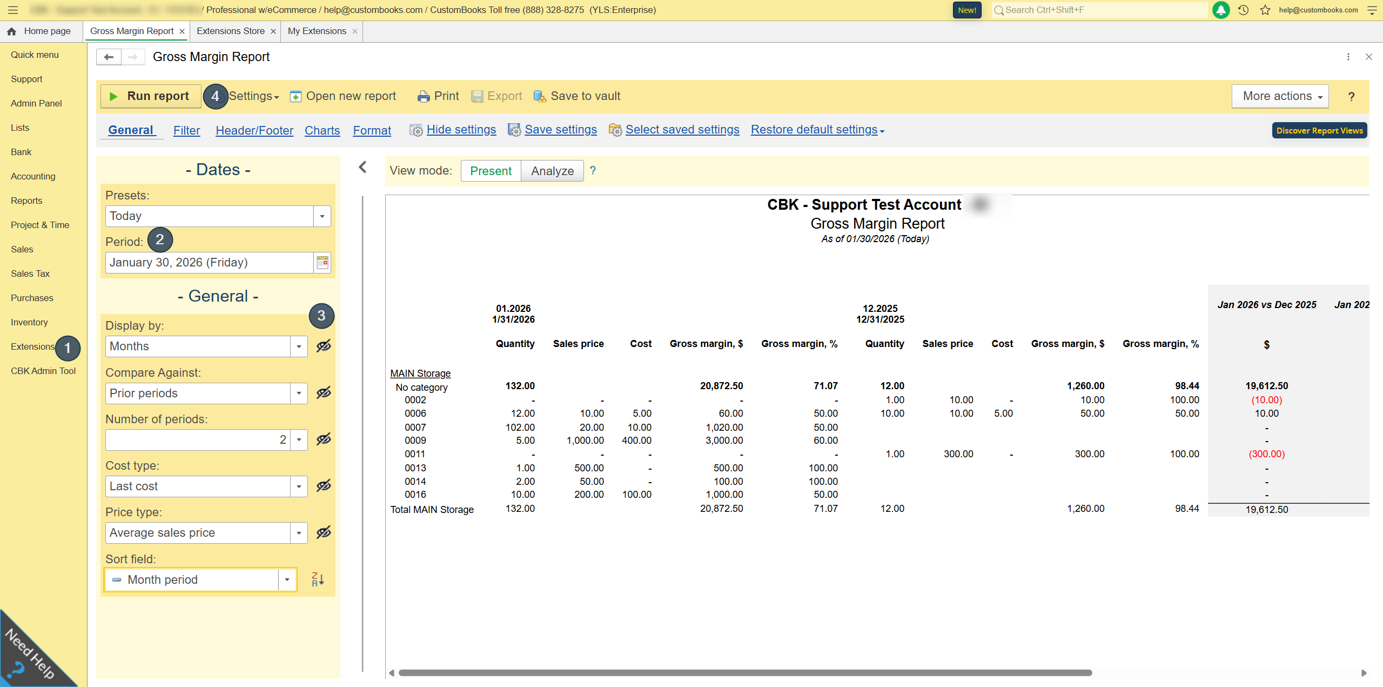Click the sort order Z-A icon
Image resolution: width=1383 pixels, height=687 pixels.
[318, 579]
